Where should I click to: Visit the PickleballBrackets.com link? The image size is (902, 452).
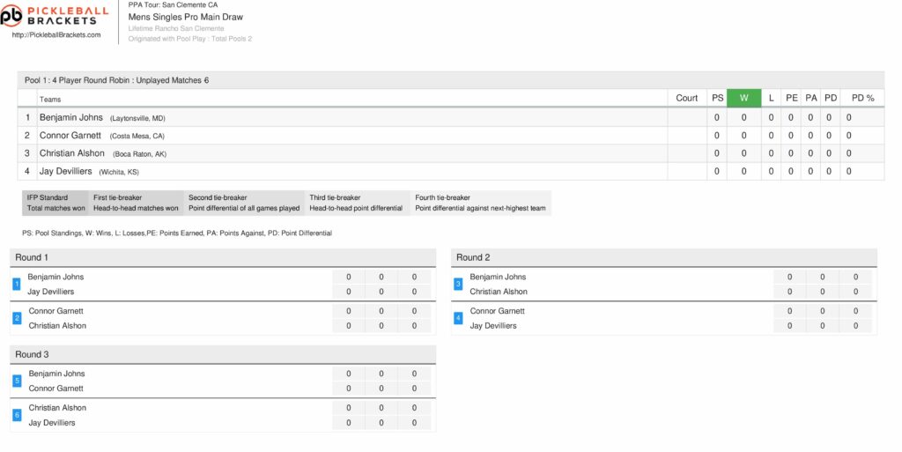click(56, 35)
